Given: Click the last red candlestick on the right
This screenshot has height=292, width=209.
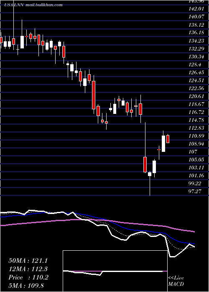Looking at the screenshot, I should [x=168, y=139].
